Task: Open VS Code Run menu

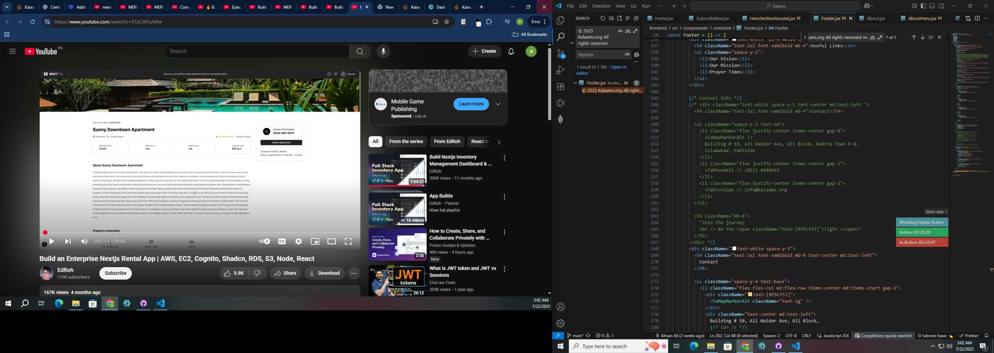Action: (x=646, y=6)
